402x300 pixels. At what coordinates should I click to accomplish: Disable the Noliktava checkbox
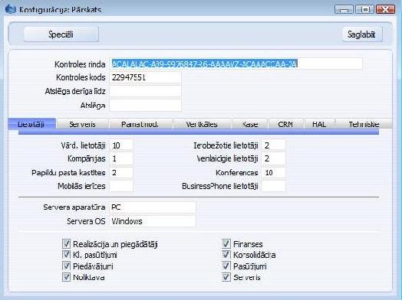pyautogui.click(x=67, y=277)
